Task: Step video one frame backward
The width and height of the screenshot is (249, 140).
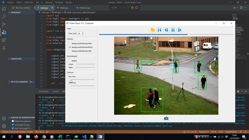Action: pyautogui.click(x=166, y=30)
